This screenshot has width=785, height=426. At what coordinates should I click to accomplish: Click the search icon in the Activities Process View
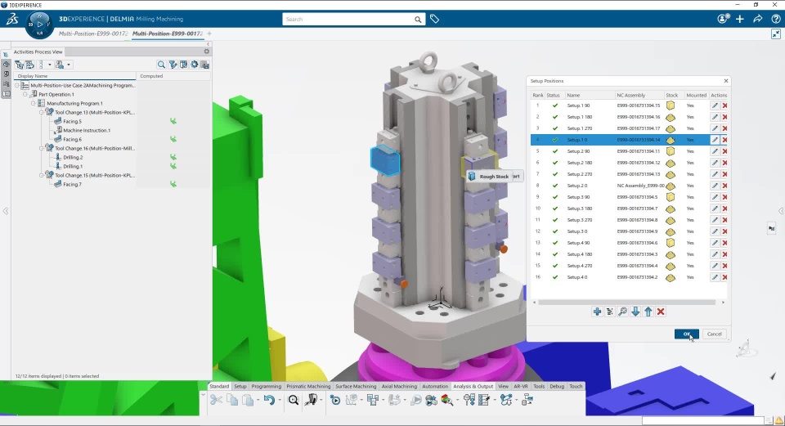pos(161,65)
